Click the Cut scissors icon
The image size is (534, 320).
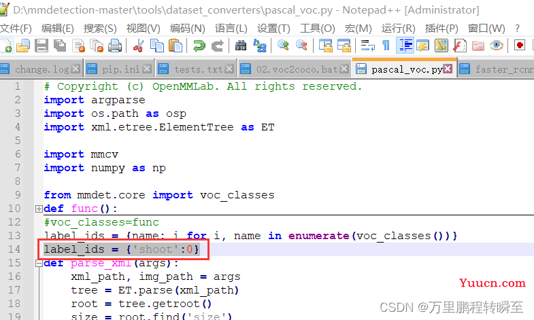pyautogui.click(x=138, y=46)
